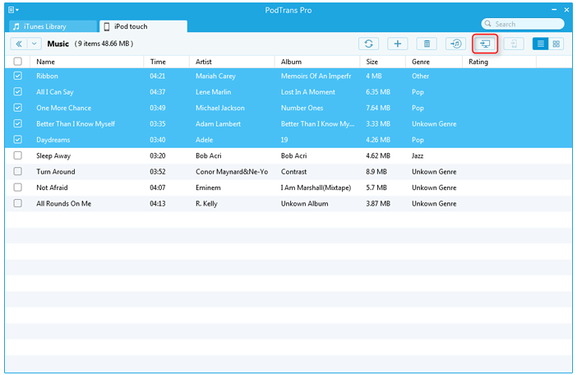Switch to grid view icon
577x375 pixels.
[556, 44]
